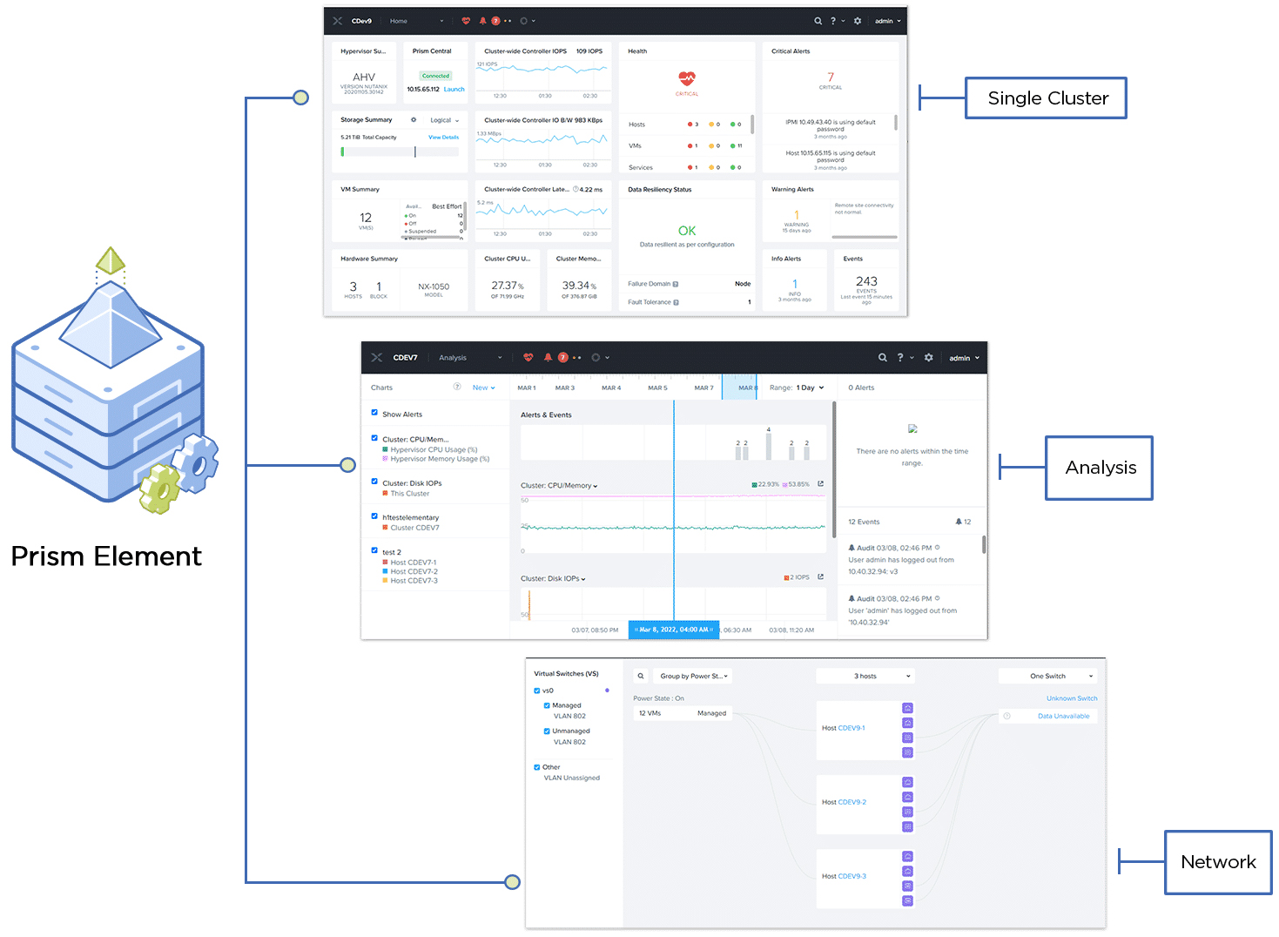Open Logical dropdown in Storage Summary
This screenshot has width=1279, height=937.
point(444,120)
